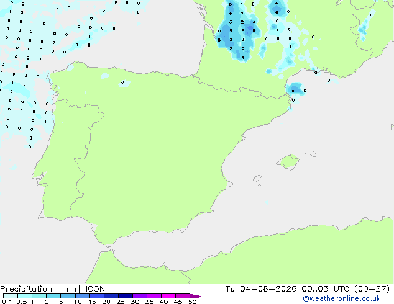
Task: Click the '0.5' legend scale label
Action: point(21,302)
